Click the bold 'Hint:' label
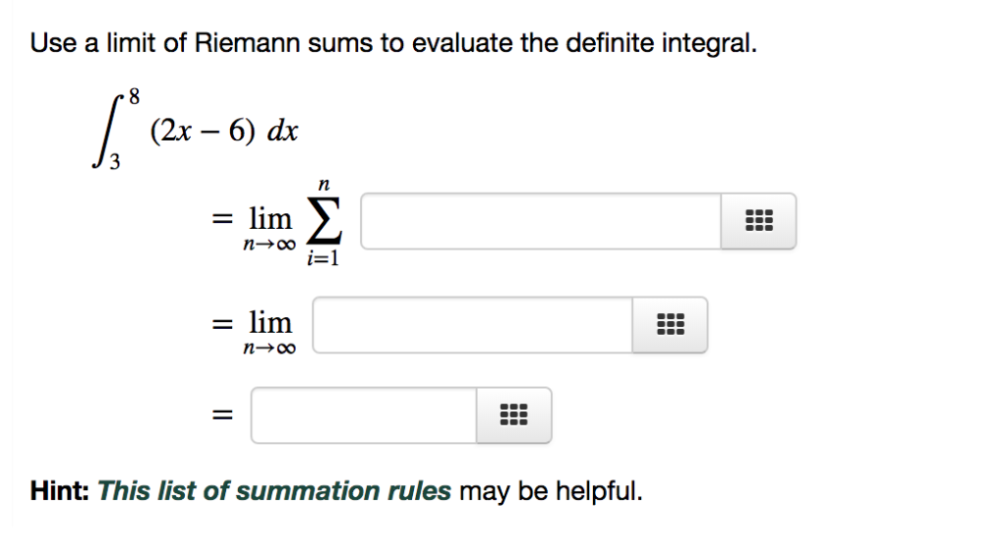 click(60, 491)
